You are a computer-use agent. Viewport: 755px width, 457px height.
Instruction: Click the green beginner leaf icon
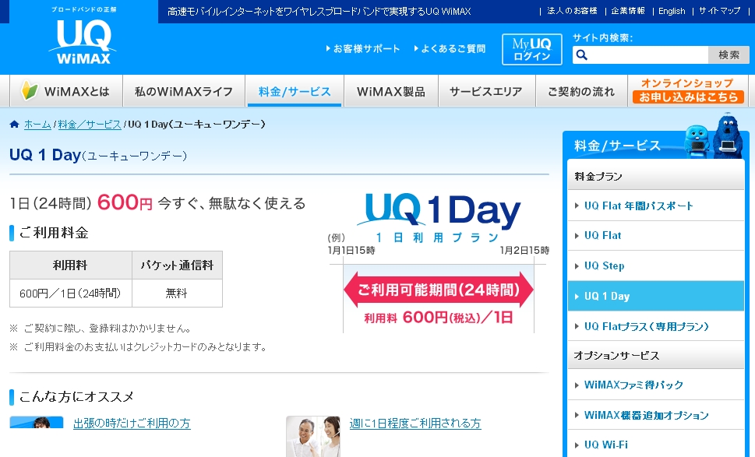[30, 90]
